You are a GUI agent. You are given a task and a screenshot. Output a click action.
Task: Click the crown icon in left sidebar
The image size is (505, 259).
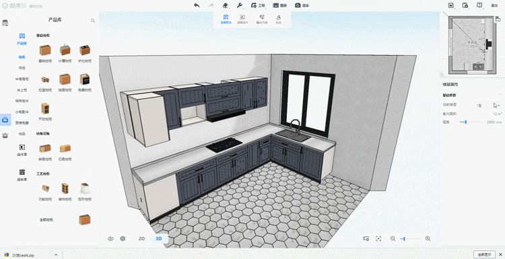tap(5, 135)
